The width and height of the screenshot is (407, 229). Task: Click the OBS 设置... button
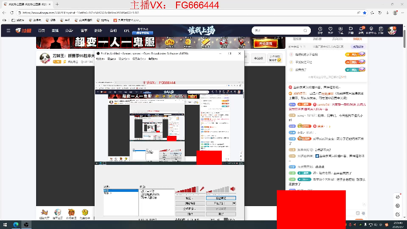pyautogui.click(x=190, y=198)
